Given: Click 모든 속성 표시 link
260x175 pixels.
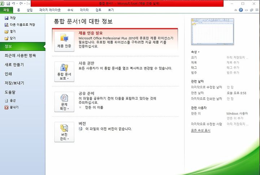Looking at the screenshot, I should (201, 130).
